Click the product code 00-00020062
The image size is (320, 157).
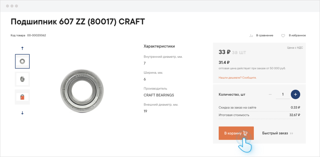(x=36, y=36)
